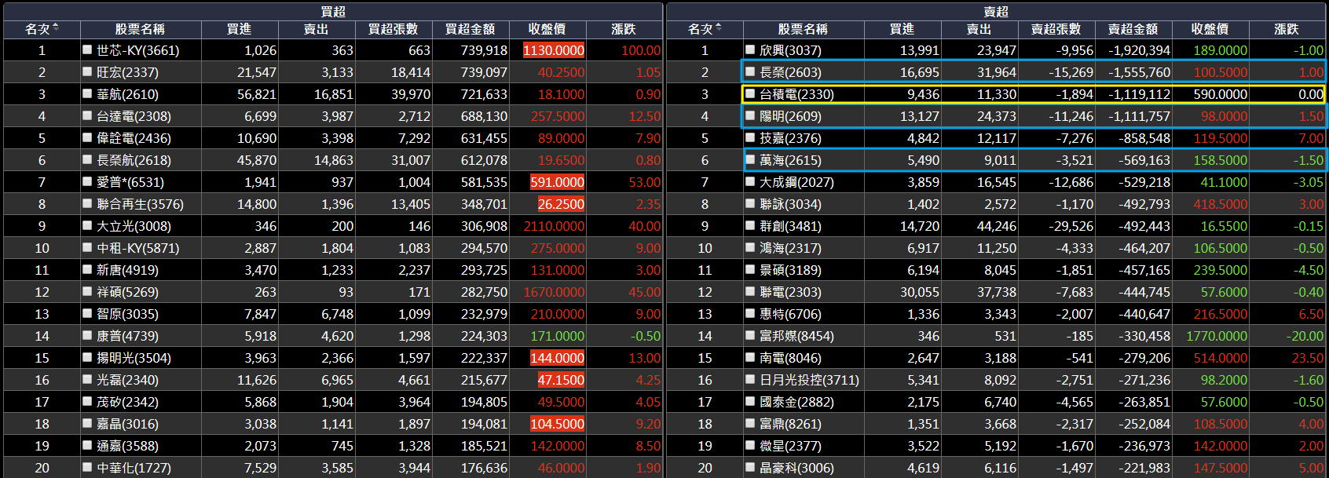This screenshot has width=1329, height=478.
Task: Open the stock name 光磊(2340)
Action: pyautogui.click(x=127, y=380)
